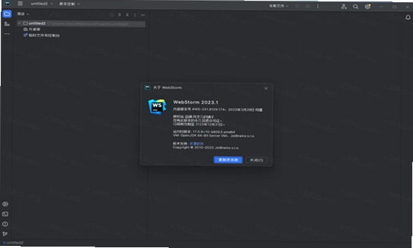Open the main hamburger menu
The image size is (413, 248).
pos(21,3)
